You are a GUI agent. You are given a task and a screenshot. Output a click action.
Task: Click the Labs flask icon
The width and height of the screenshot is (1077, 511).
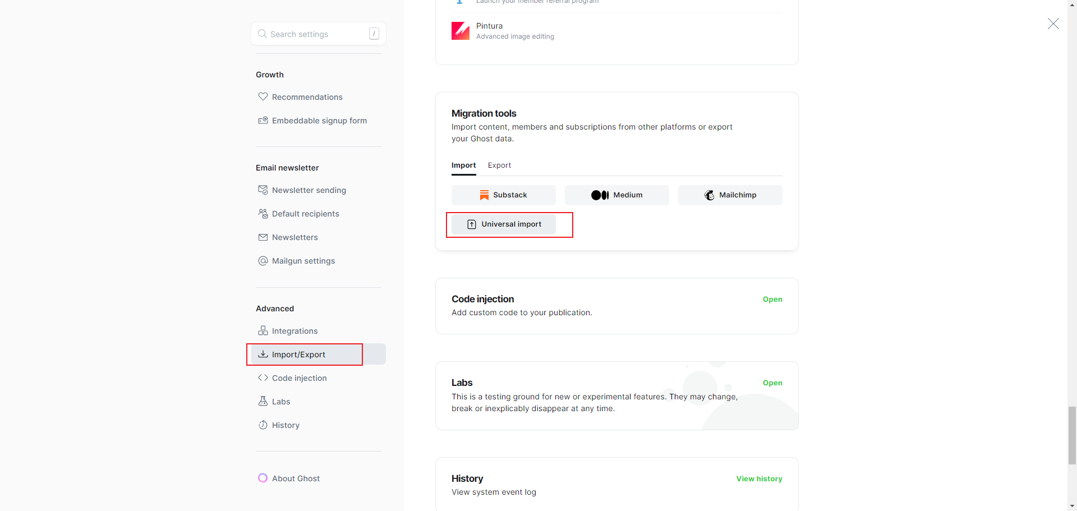tap(263, 401)
